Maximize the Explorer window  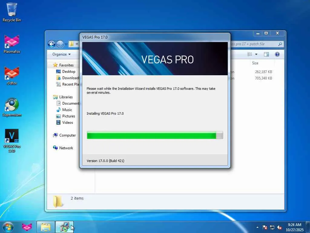pos(266,33)
